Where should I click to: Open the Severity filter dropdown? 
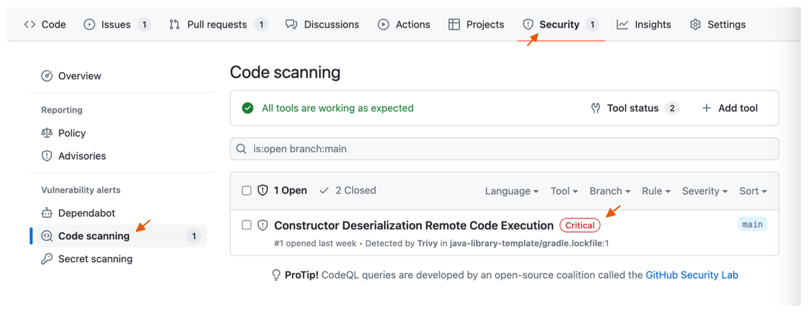(704, 191)
